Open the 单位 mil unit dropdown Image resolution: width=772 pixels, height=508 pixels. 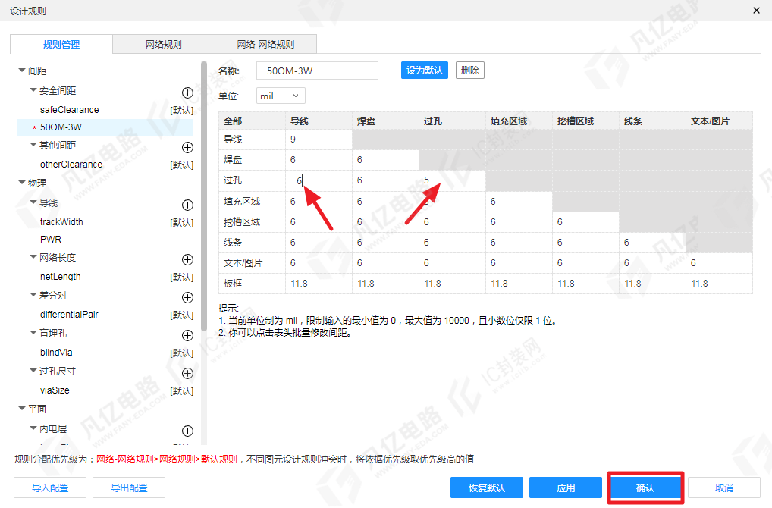281,96
